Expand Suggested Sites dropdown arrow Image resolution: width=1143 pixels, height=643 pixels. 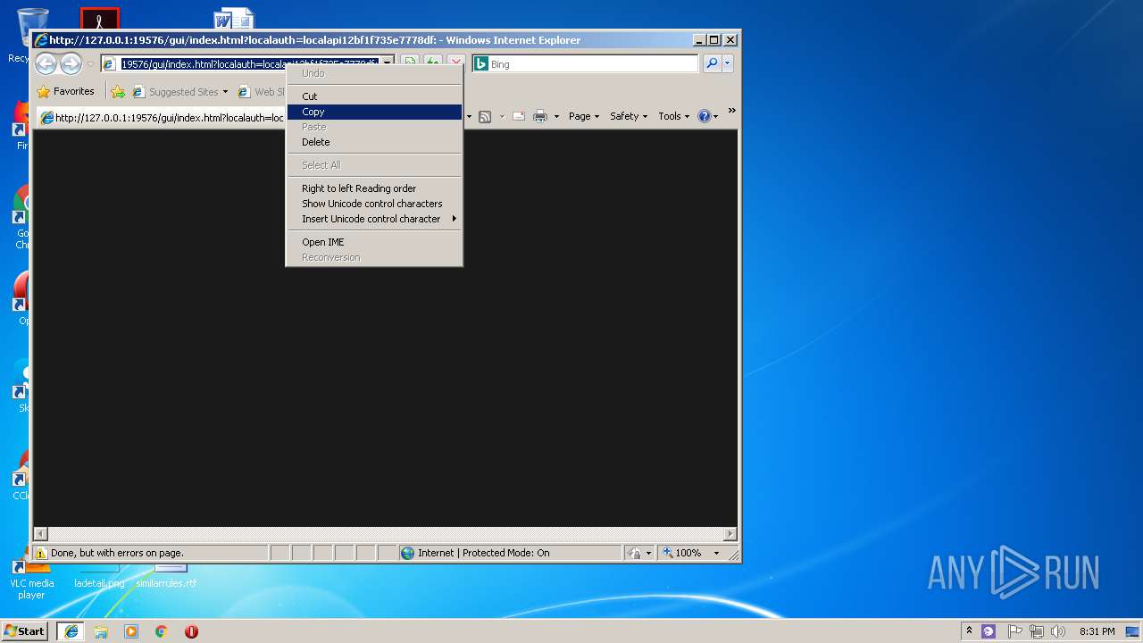(225, 91)
